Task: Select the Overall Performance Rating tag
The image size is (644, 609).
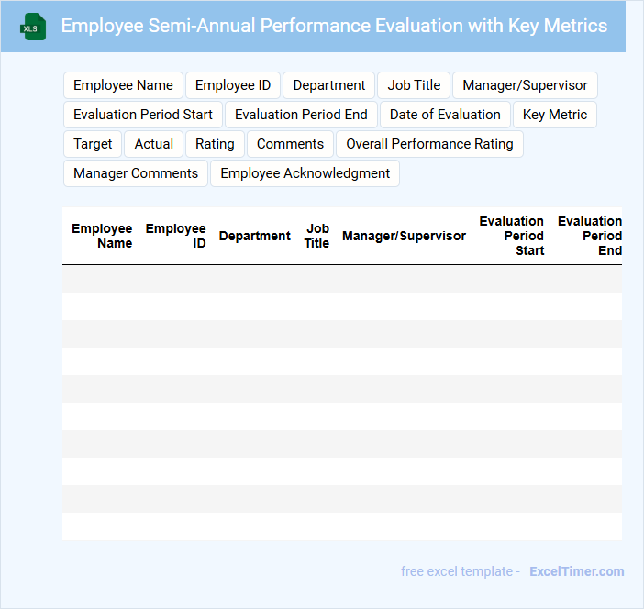Action: coord(429,144)
